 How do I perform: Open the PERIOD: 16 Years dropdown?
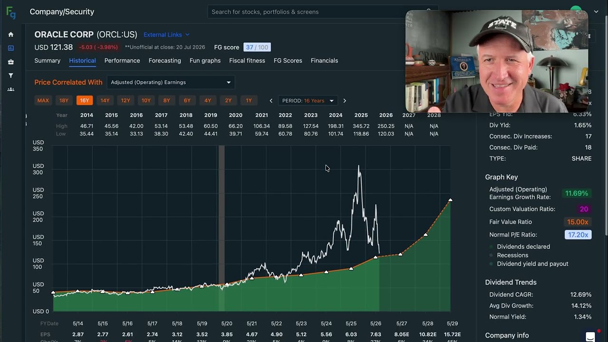coord(308,101)
